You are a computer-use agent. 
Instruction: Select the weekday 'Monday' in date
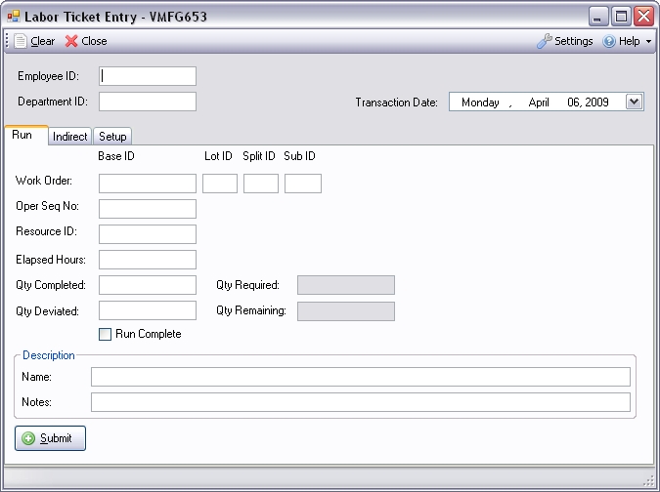tap(480, 102)
